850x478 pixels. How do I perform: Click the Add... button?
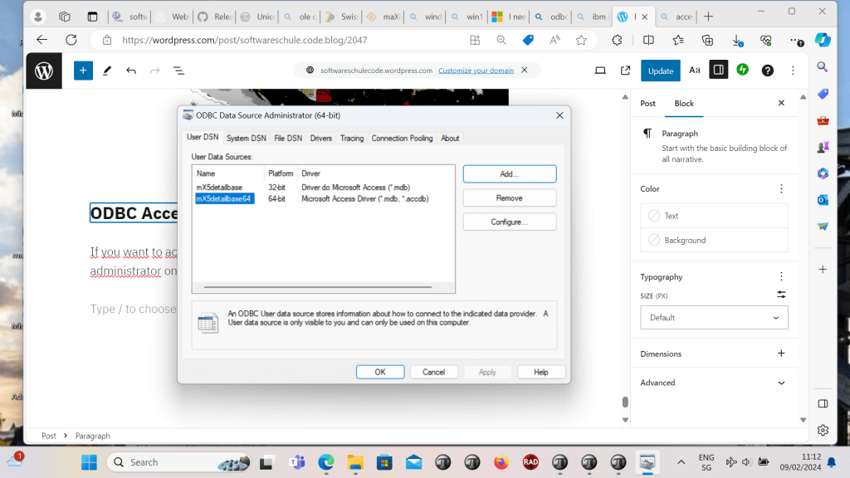coord(509,174)
